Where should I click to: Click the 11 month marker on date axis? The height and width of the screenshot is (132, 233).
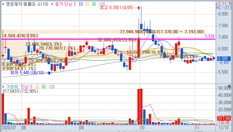(197, 128)
